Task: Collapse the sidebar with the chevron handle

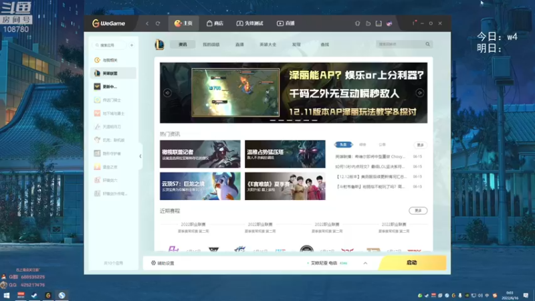Action: pos(140,157)
